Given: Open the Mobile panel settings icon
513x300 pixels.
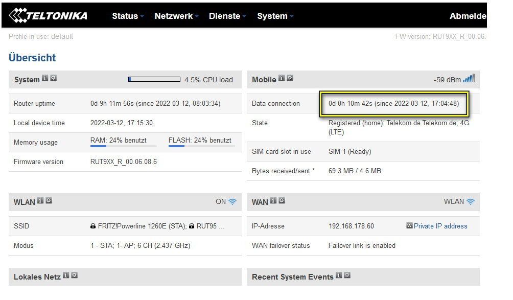Looking at the screenshot, I should tap(290, 79).
